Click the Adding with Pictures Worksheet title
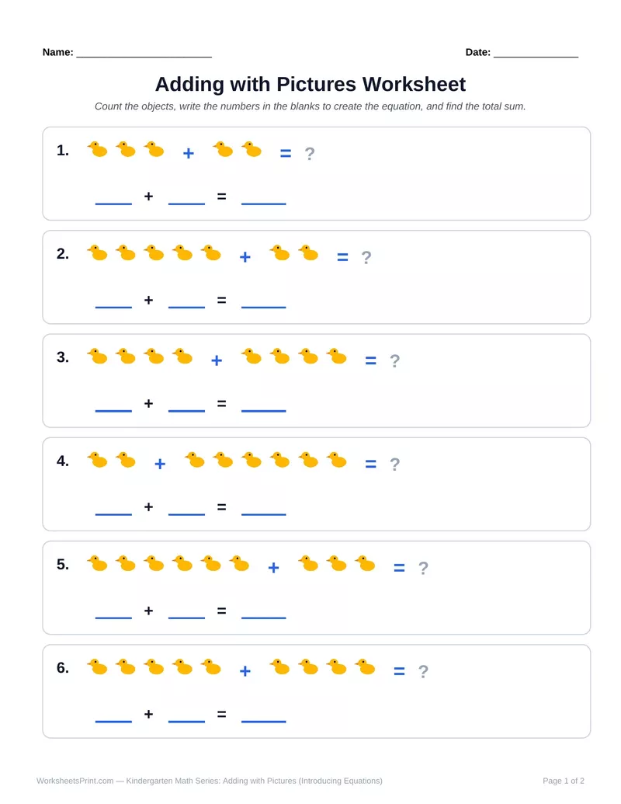621x804 pixels. [310, 84]
